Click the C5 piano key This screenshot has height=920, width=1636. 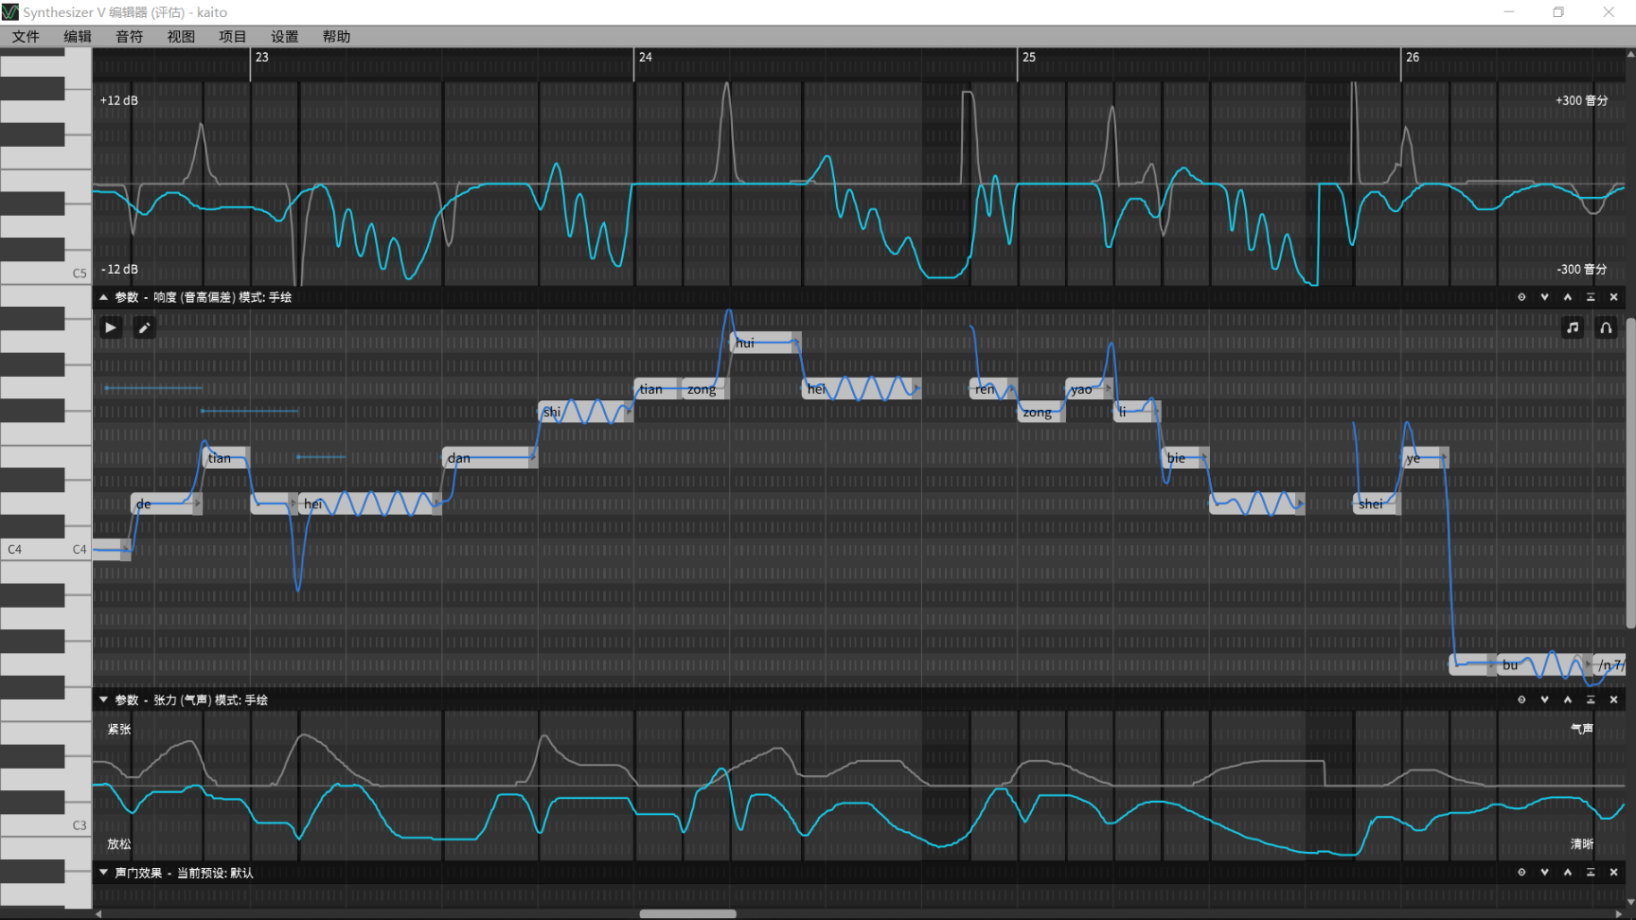45,274
